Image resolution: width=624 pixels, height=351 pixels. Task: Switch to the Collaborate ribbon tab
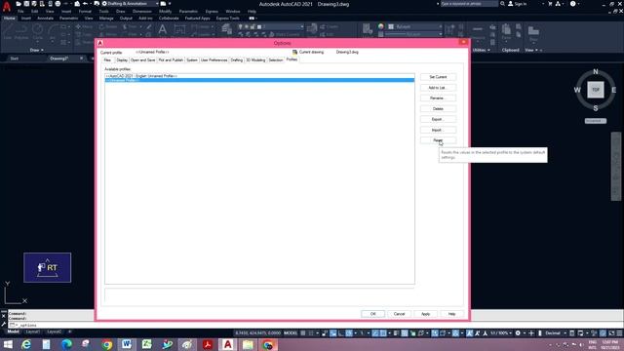(x=169, y=19)
